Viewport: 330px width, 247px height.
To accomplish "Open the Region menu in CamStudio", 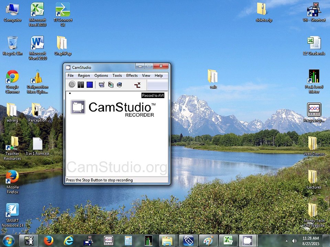I will pos(84,75).
